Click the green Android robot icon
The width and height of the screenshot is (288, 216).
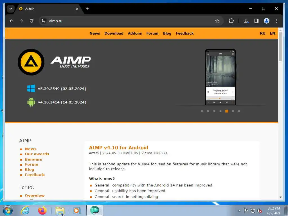point(31,102)
